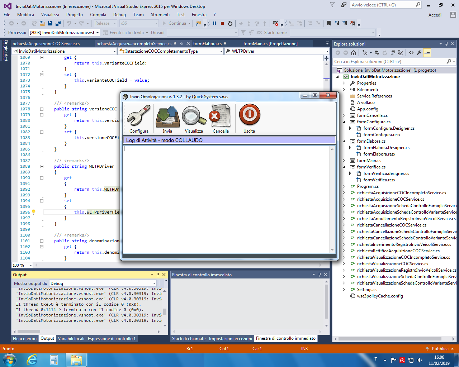Viewport: 459px width, 367px height.
Task: Expand the Properties node in Esplora soluzioni
Action: pos(344,83)
